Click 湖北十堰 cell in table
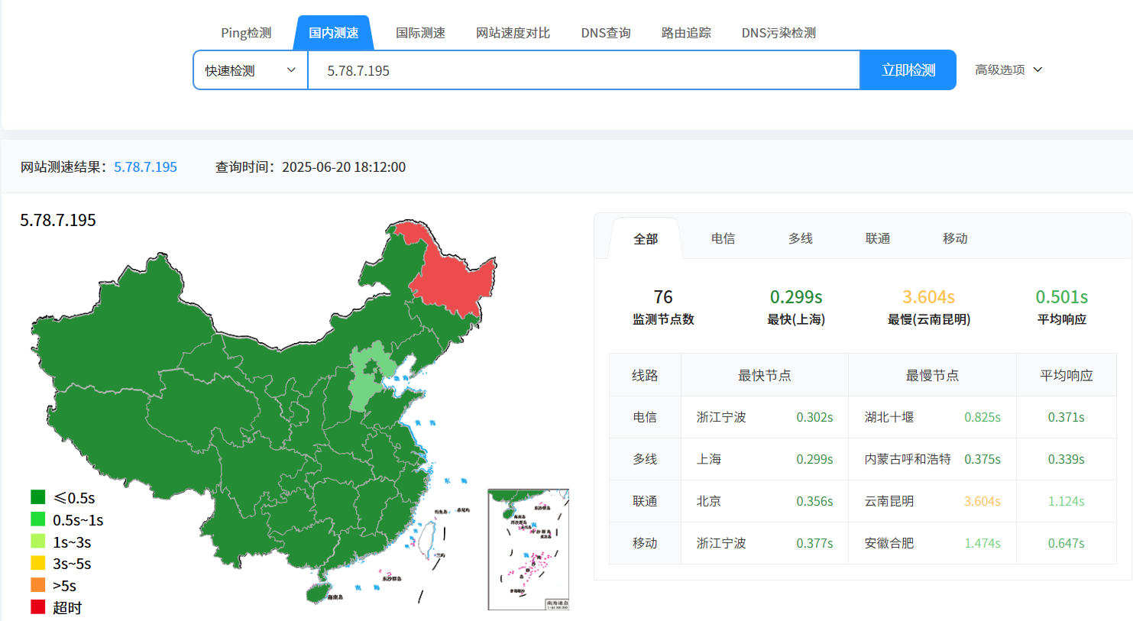Screen dimensions: 1133x621 click(889, 417)
